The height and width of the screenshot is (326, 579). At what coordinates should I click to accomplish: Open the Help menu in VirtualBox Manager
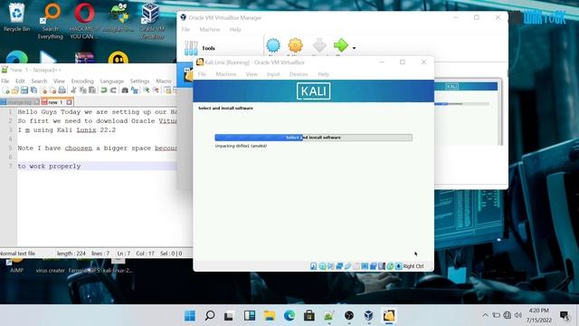(x=235, y=30)
